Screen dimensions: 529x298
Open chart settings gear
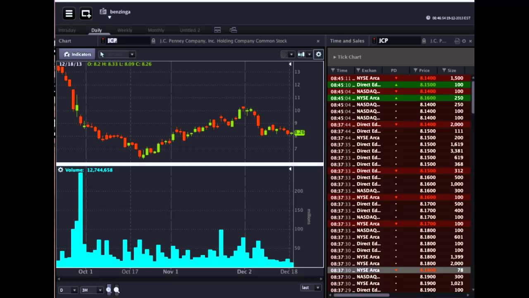pos(318,54)
